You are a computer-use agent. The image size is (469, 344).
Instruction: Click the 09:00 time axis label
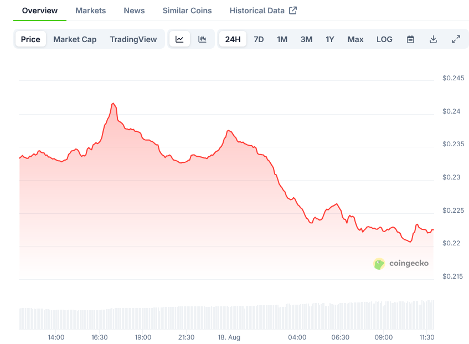[384, 337]
